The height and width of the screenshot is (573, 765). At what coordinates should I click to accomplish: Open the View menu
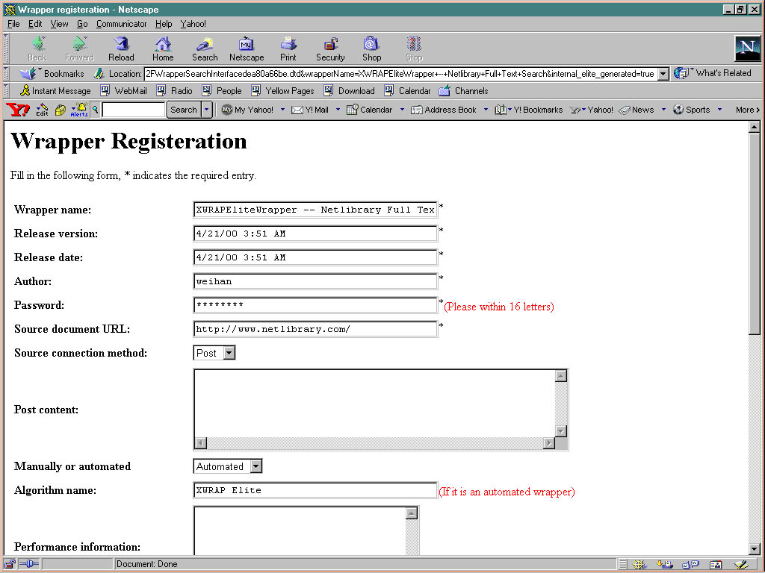pyautogui.click(x=59, y=24)
